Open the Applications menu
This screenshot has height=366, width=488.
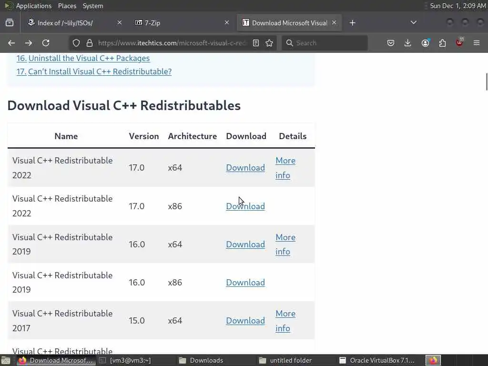[x=34, y=6]
